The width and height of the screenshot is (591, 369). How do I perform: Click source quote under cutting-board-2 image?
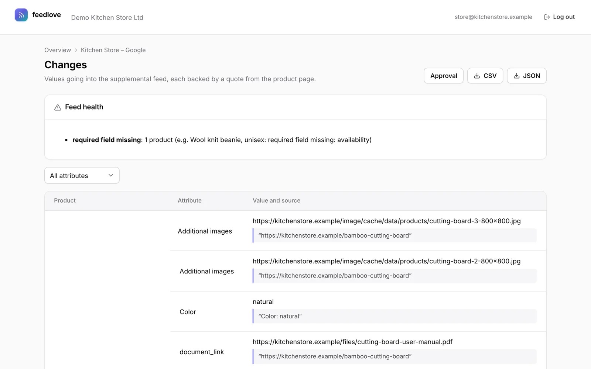point(394,276)
